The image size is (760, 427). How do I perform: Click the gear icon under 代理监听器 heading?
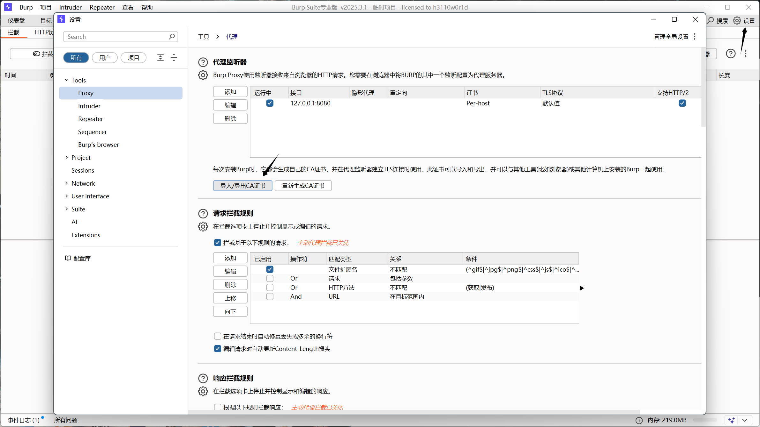pos(203,75)
